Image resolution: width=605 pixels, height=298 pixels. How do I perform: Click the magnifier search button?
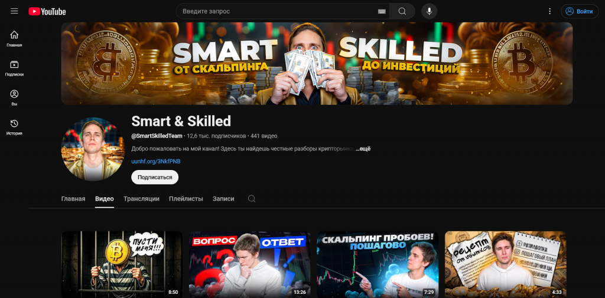(402, 11)
